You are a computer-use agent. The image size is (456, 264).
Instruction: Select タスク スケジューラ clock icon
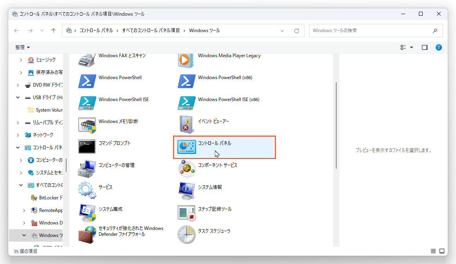pyautogui.click(x=186, y=235)
